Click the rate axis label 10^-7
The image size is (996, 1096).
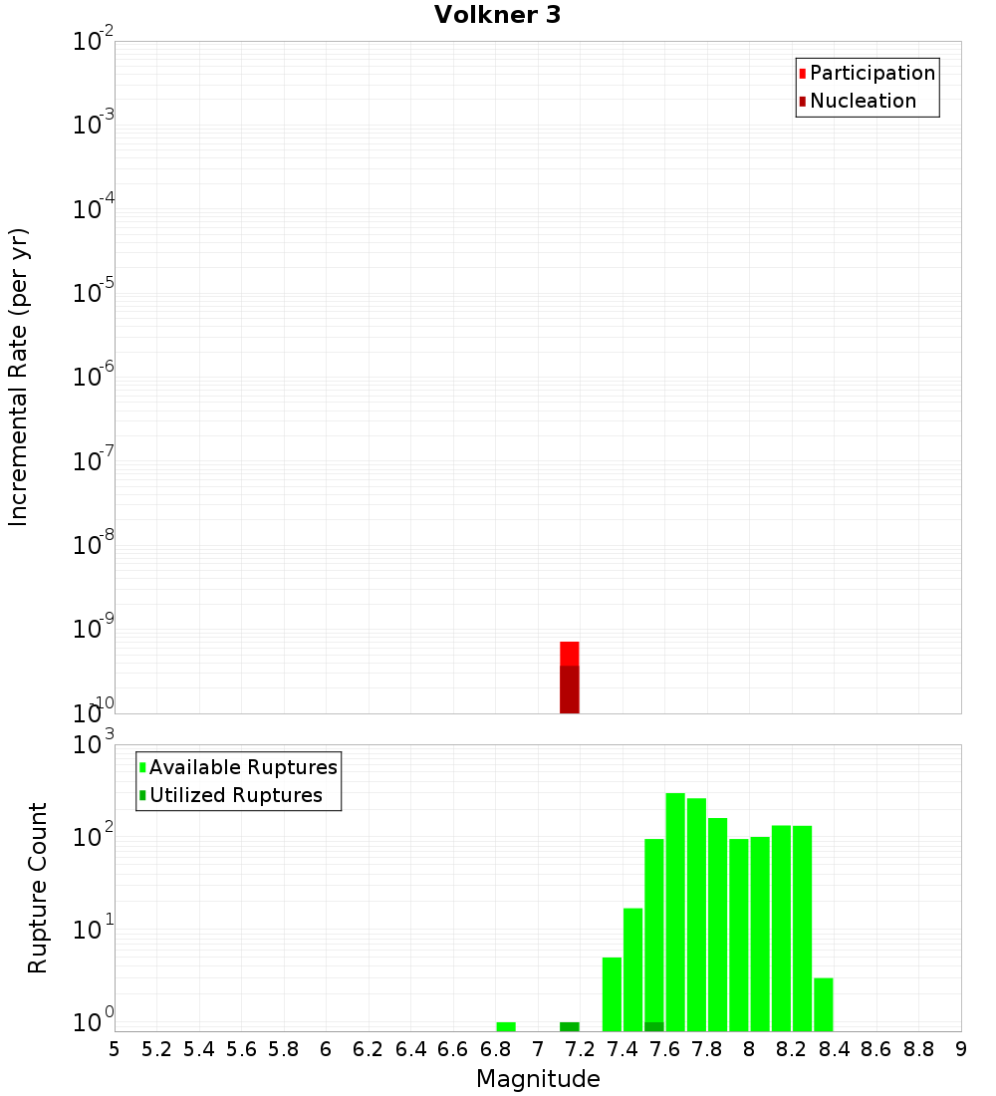pos(93,458)
